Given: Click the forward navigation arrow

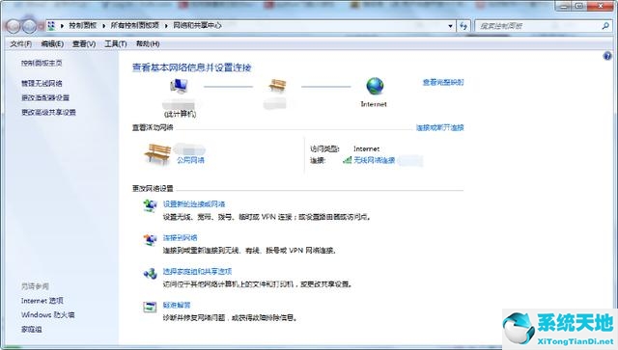Looking at the screenshot, I should (x=29, y=26).
